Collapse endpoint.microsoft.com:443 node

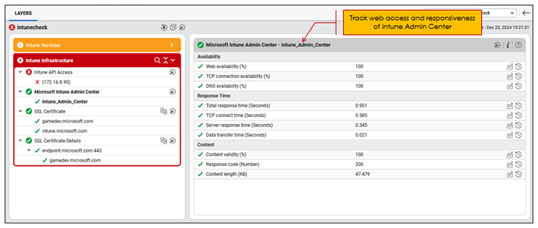29,150
